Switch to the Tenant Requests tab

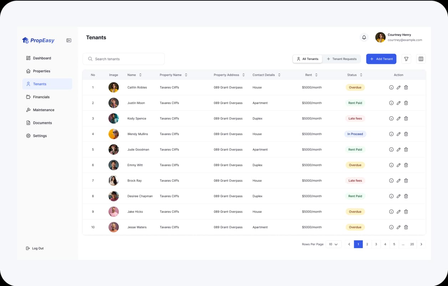341,59
